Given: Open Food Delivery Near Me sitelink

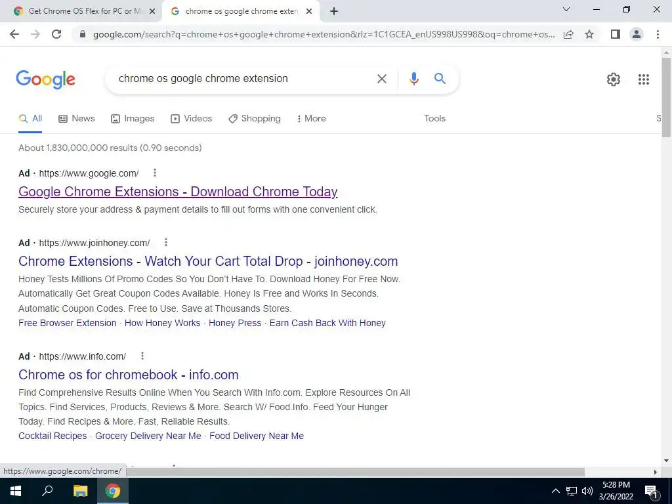Looking at the screenshot, I should (x=257, y=436).
